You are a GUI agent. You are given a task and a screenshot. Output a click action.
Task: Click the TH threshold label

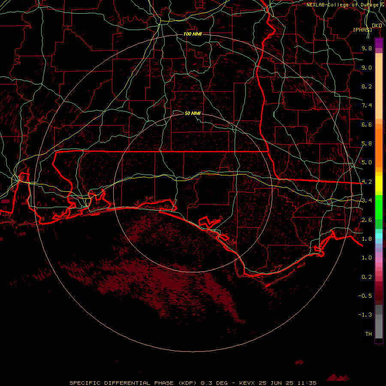368,334
